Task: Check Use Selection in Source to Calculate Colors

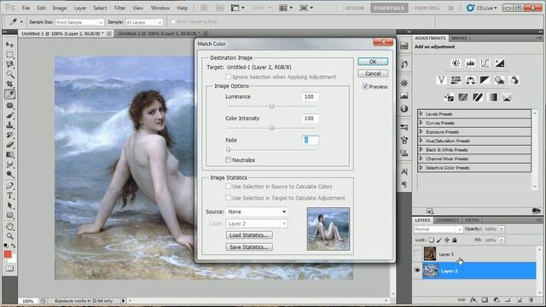Action: pyautogui.click(x=228, y=187)
